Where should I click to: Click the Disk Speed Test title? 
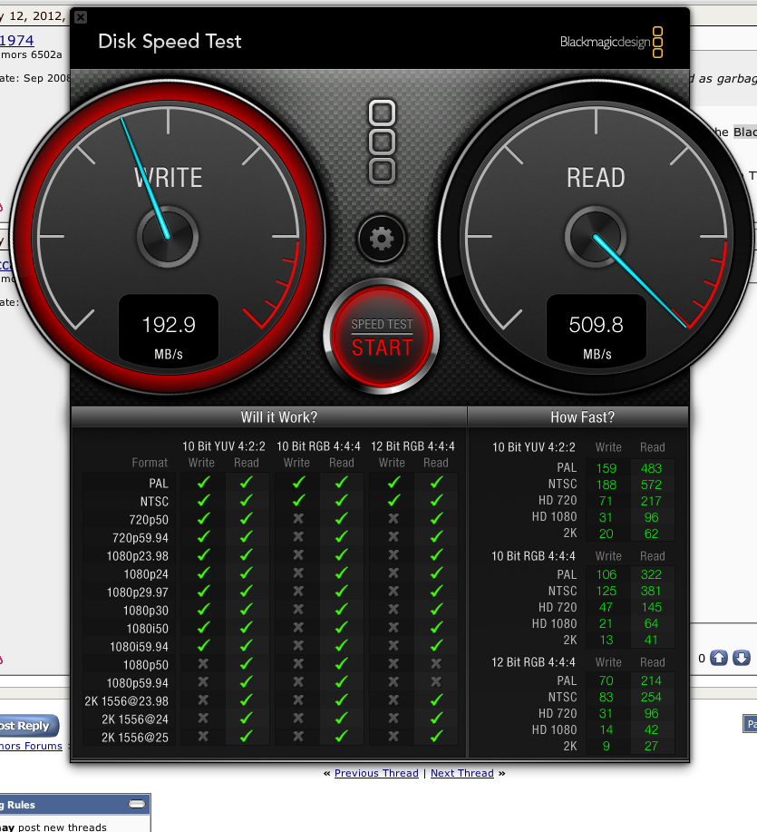(x=170, y=42)
